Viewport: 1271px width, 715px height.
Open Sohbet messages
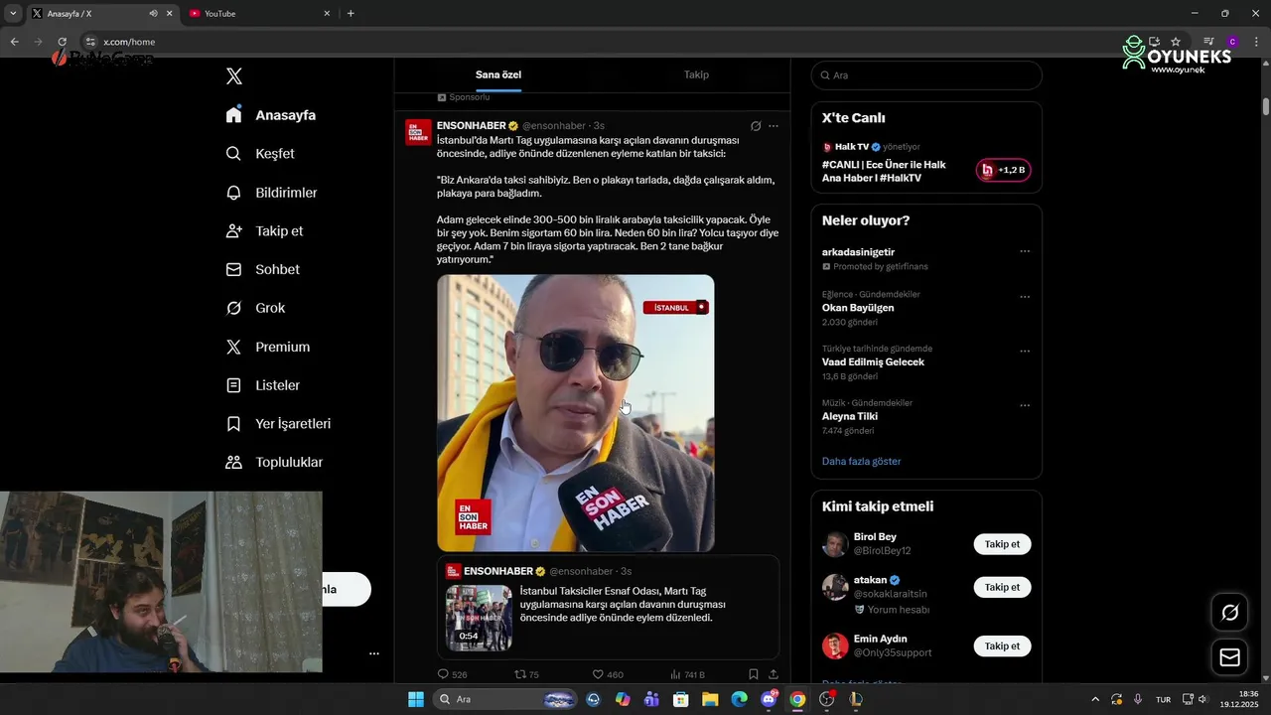262,270
